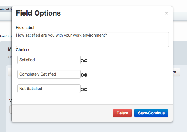Click Save/Continue to save field

pos(151,113)
